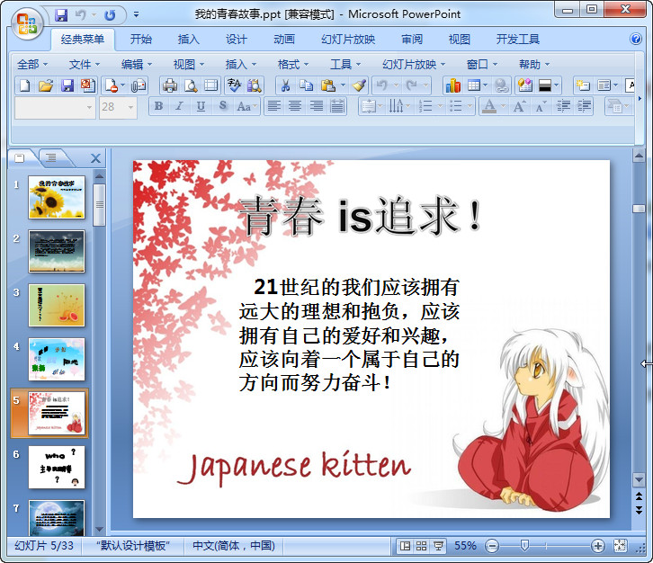Click the Decrease Font Size icon

541,107
